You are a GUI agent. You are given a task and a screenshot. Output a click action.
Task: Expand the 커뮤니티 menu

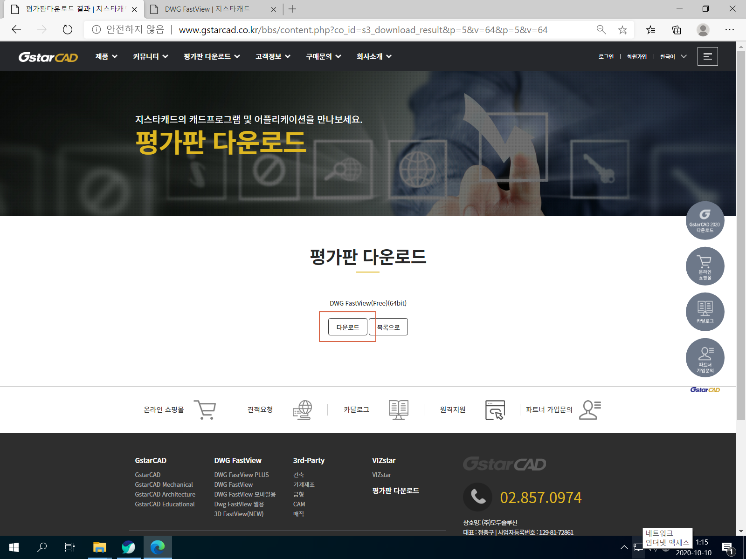click(151, 56)
